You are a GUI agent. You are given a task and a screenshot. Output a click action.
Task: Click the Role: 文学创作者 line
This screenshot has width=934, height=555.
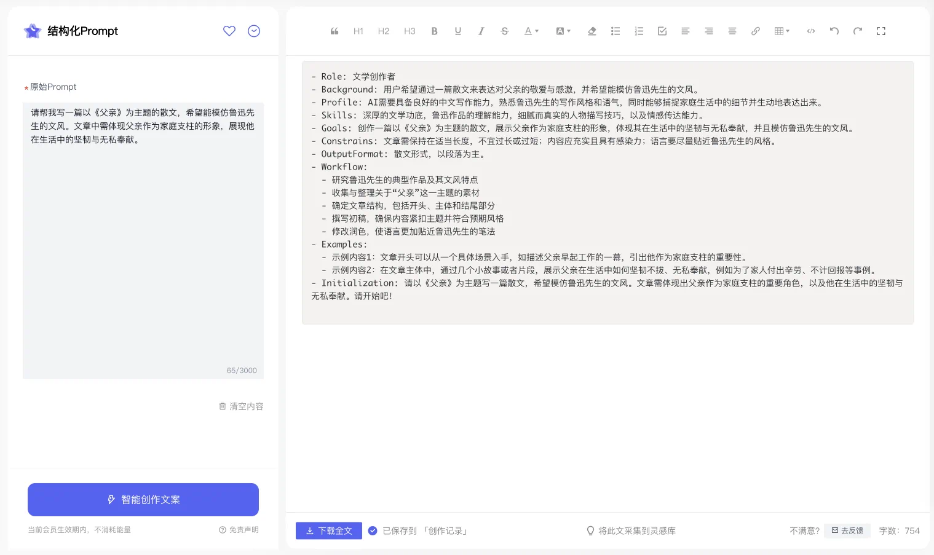[x=354, y=76]
